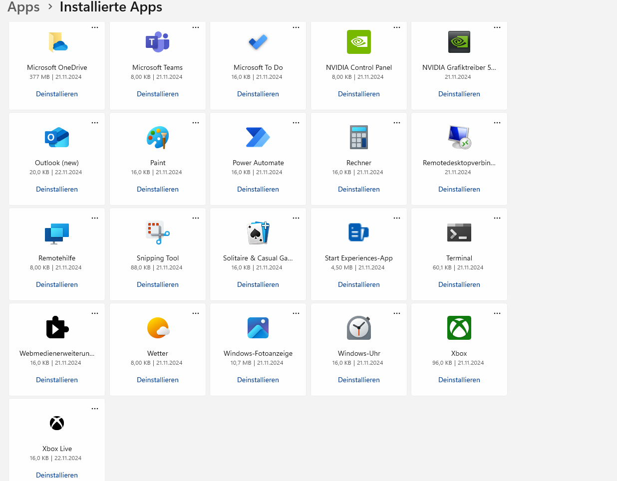This screenshot has width=617, height=481.
Task: Click Deinstallieren under Xbox Live
Action: [57, 475]
